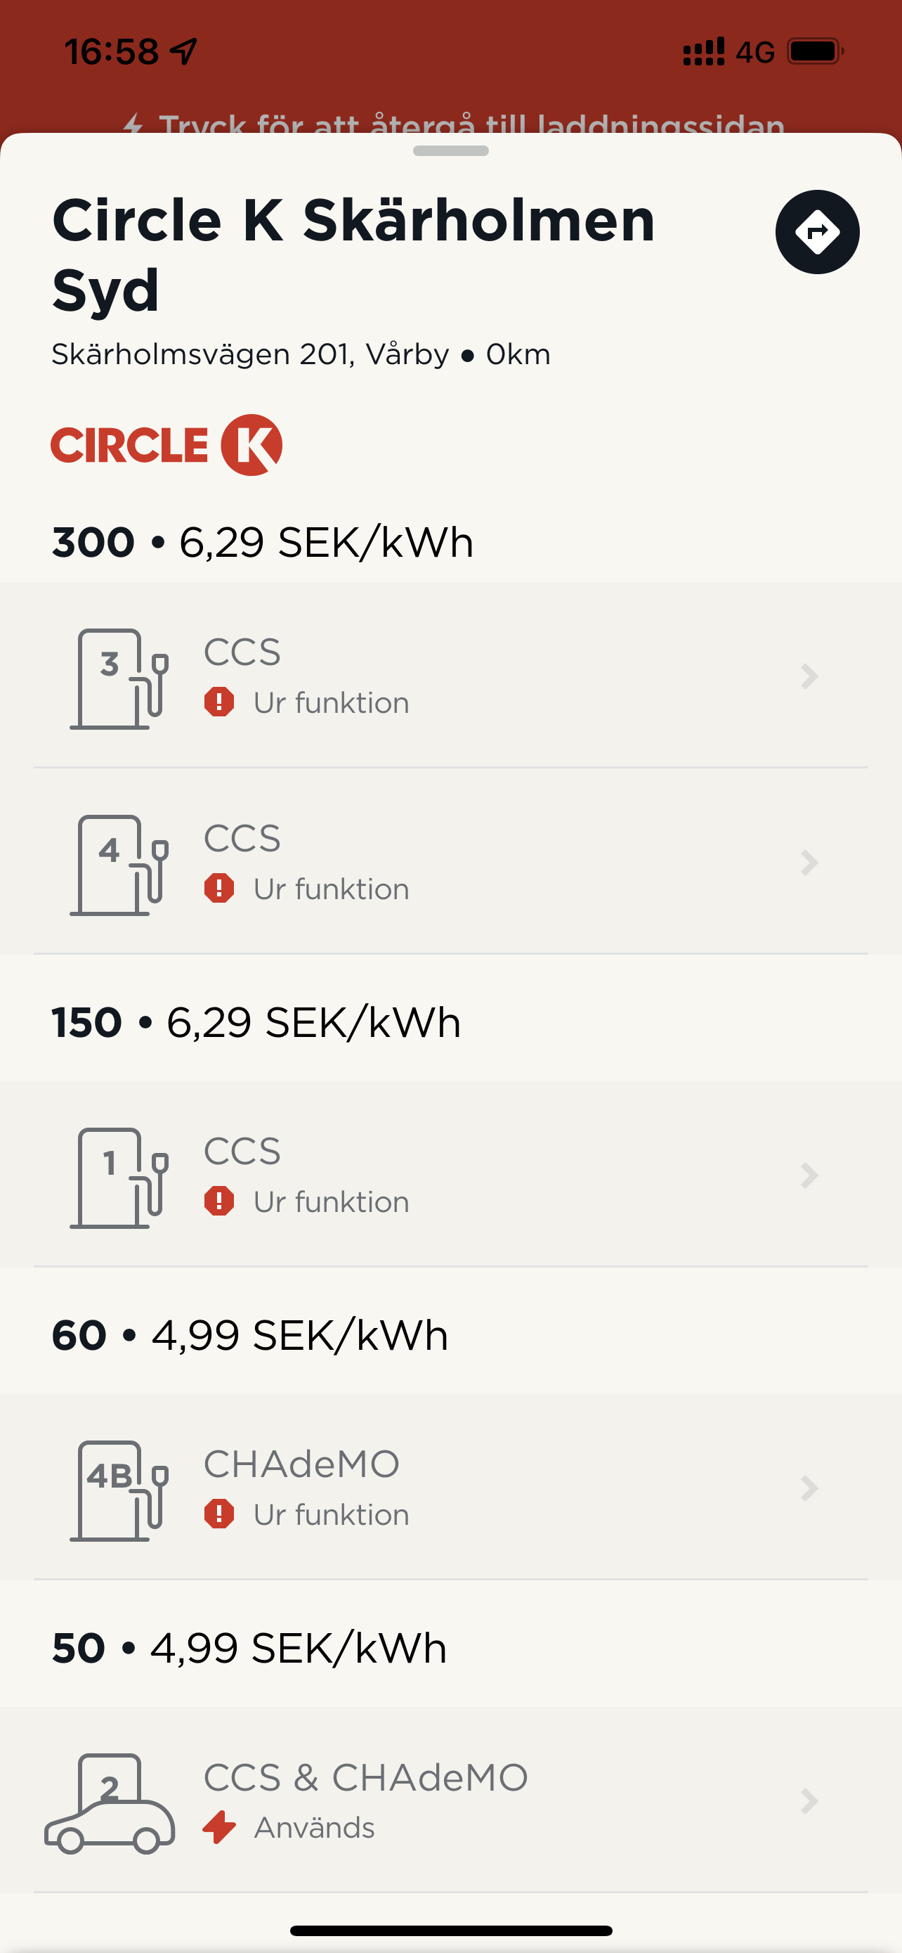Screen dimensions: 902x1953
Task: Tap the sheet drag handle
Action: tap(450, 151)
